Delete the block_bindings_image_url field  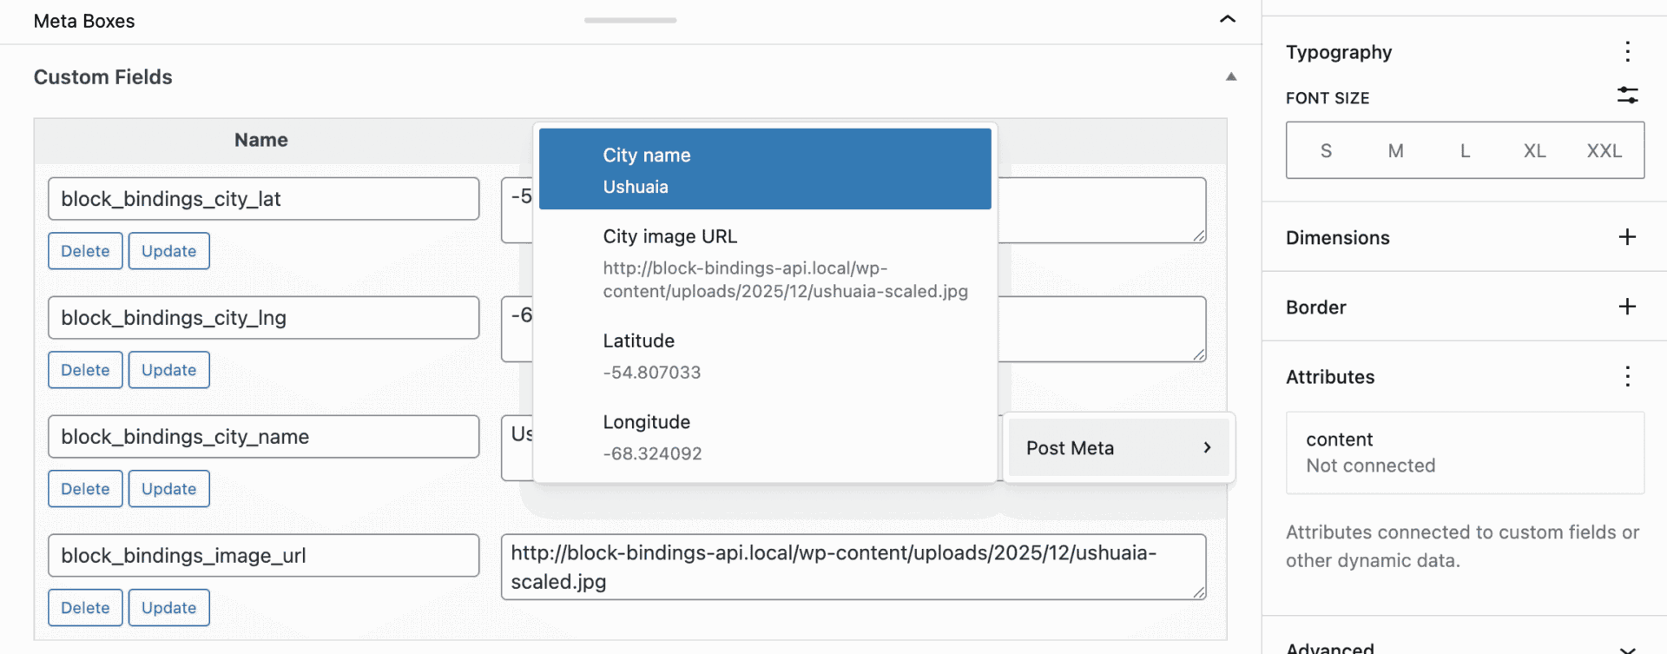[x=85, y=607]
